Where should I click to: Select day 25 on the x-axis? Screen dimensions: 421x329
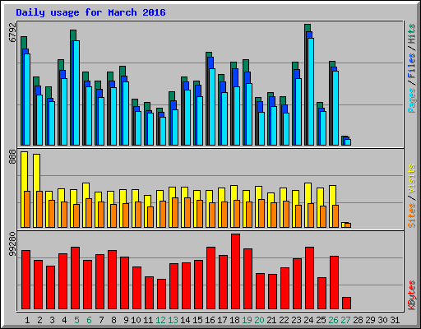pos(321,320)
